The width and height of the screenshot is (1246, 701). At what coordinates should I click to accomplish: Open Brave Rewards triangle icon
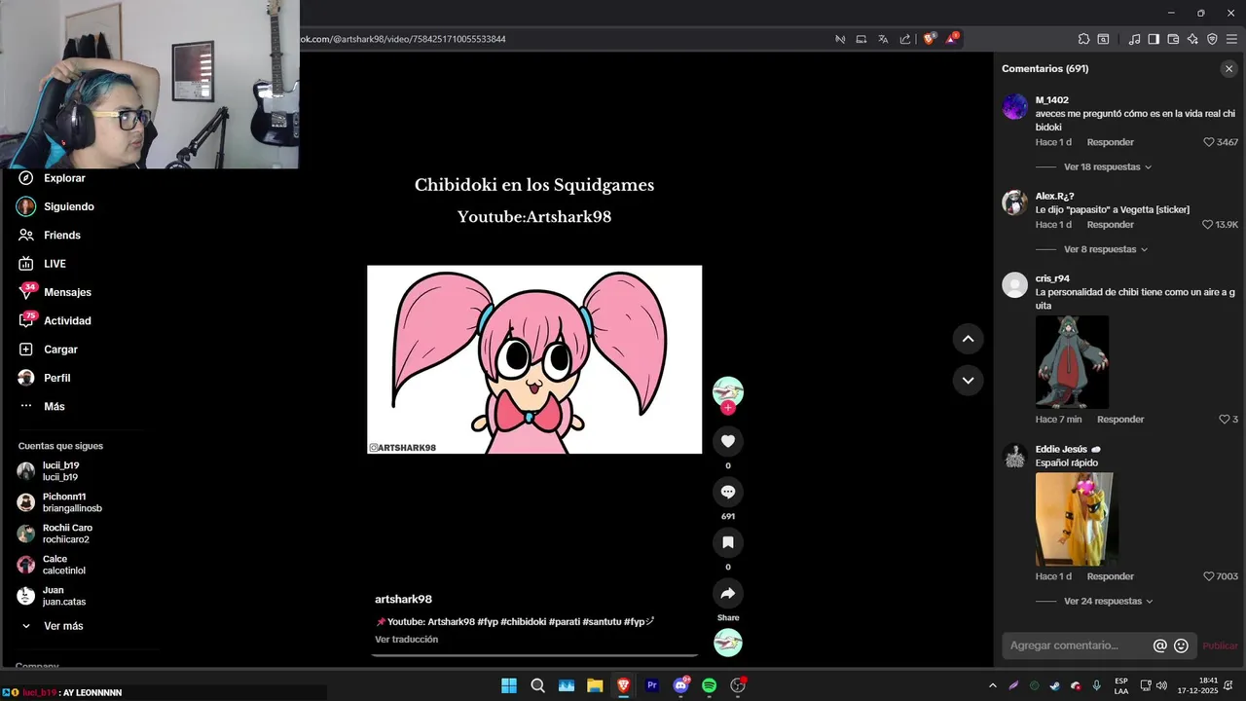(x=952, y=39)
